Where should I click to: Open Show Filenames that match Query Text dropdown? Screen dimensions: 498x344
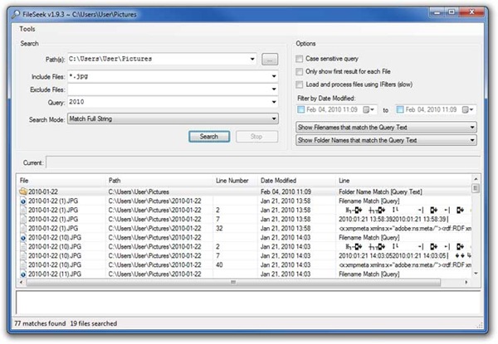(386, 128)
